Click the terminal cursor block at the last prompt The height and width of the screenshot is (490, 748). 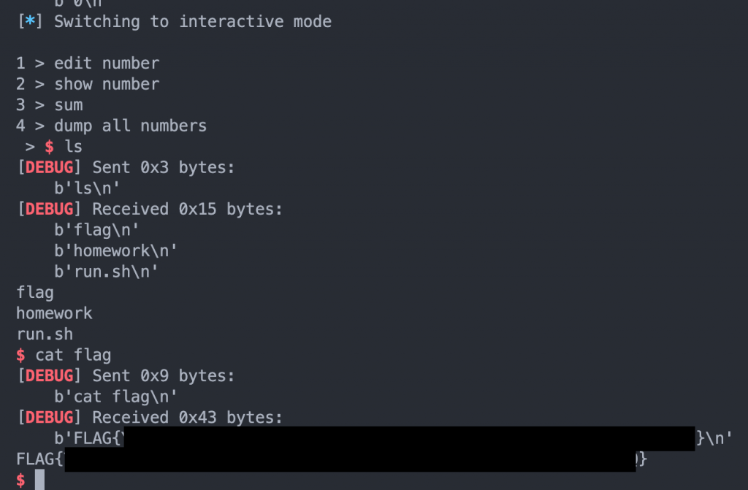coord(39,480)
